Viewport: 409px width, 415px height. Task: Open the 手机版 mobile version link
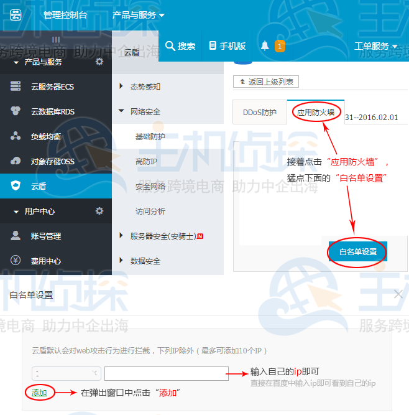227,46
